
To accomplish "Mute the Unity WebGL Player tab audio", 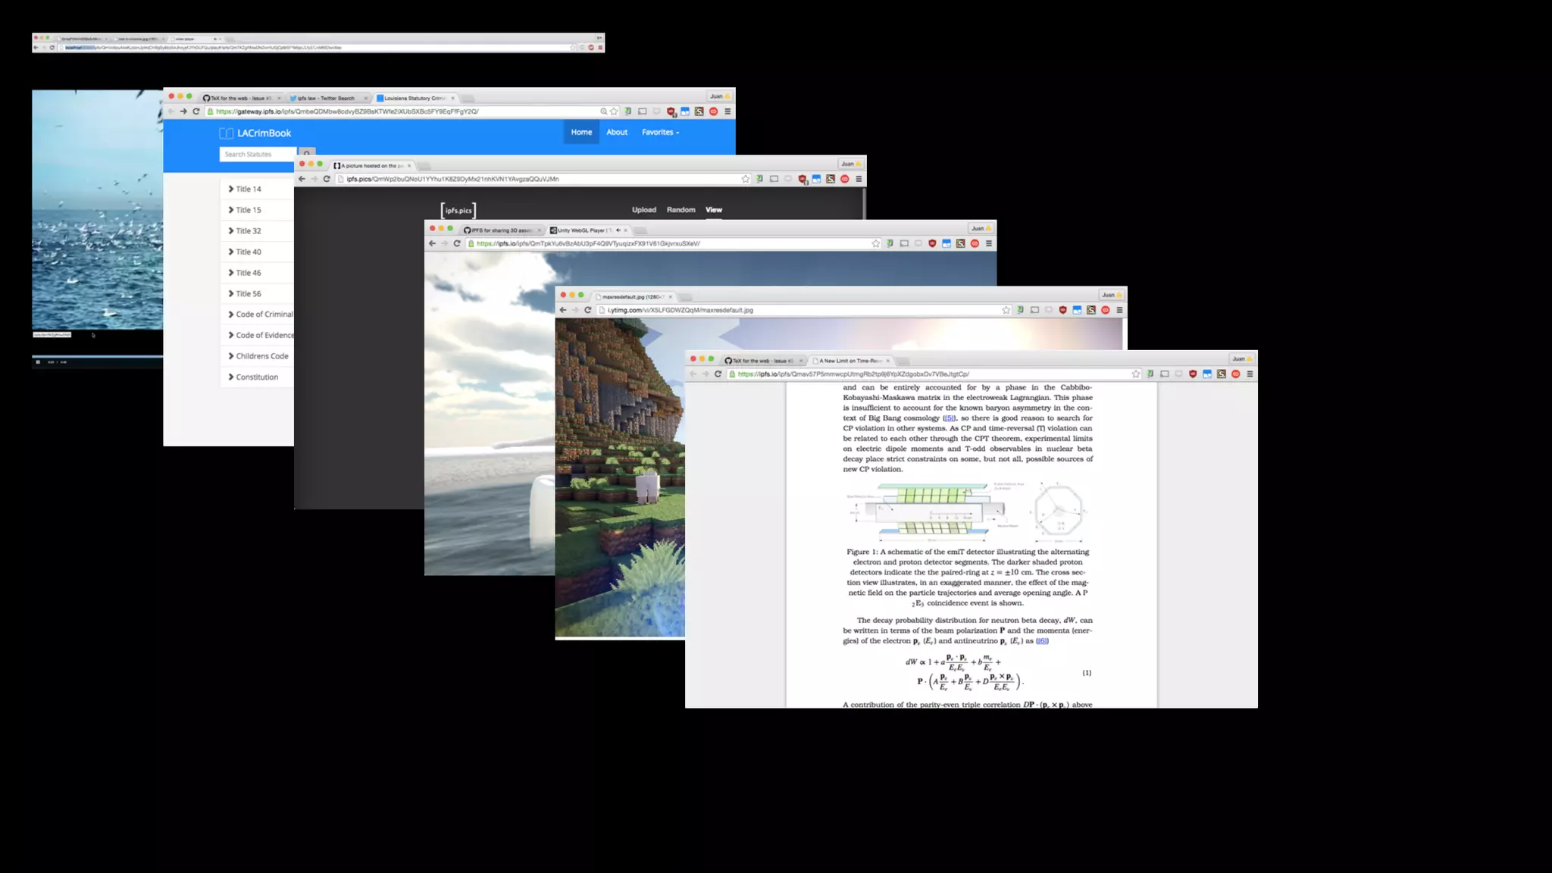I will click(x=618, y=230).
